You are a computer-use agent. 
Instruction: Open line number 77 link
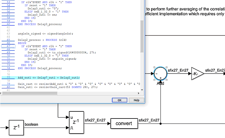[8, 78]
